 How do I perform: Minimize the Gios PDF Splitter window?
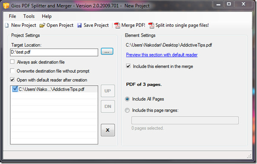[x=218, y=4]
